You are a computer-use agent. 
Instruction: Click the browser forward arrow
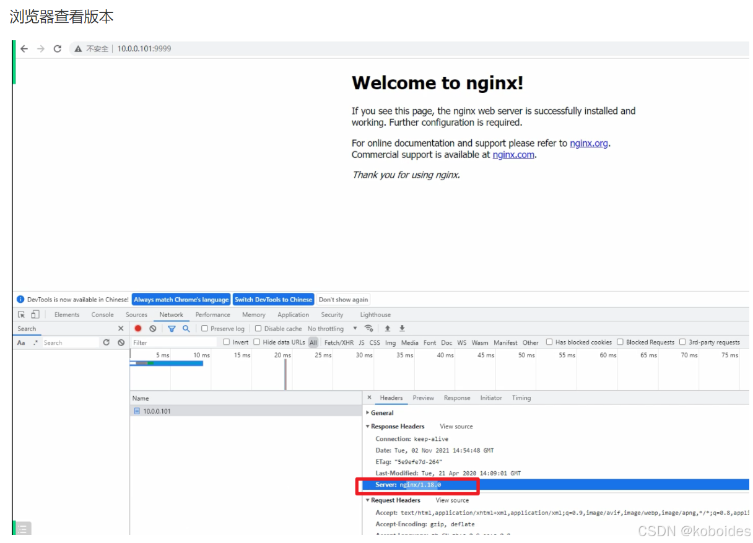41,49
